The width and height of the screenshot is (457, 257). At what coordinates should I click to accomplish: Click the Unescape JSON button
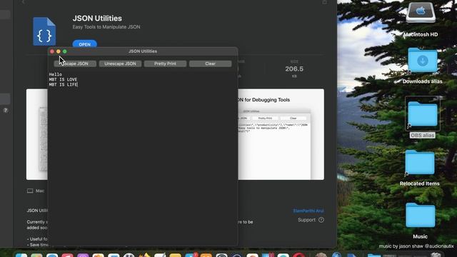click(x=120, y=64)
